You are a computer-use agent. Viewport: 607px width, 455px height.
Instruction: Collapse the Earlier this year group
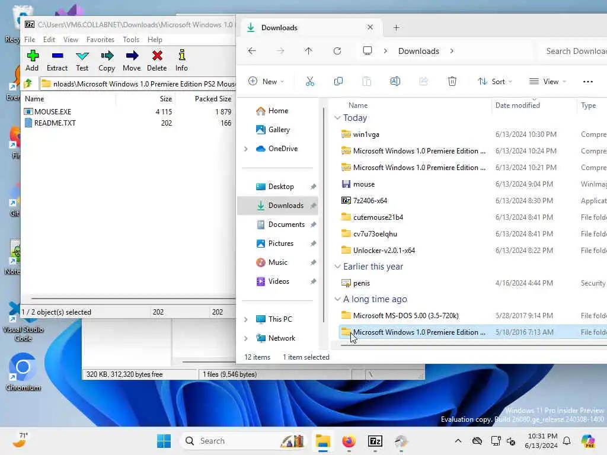click(x=337, y=267)
